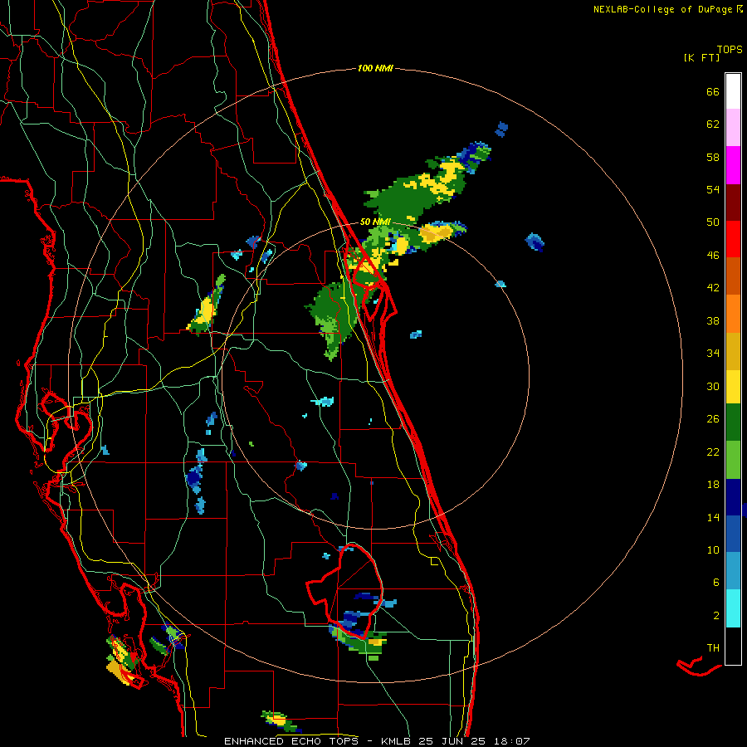Click the 46 legend value
Viewport: 747px width, 747px height.
pyautogui.click(x=713, y=256)
